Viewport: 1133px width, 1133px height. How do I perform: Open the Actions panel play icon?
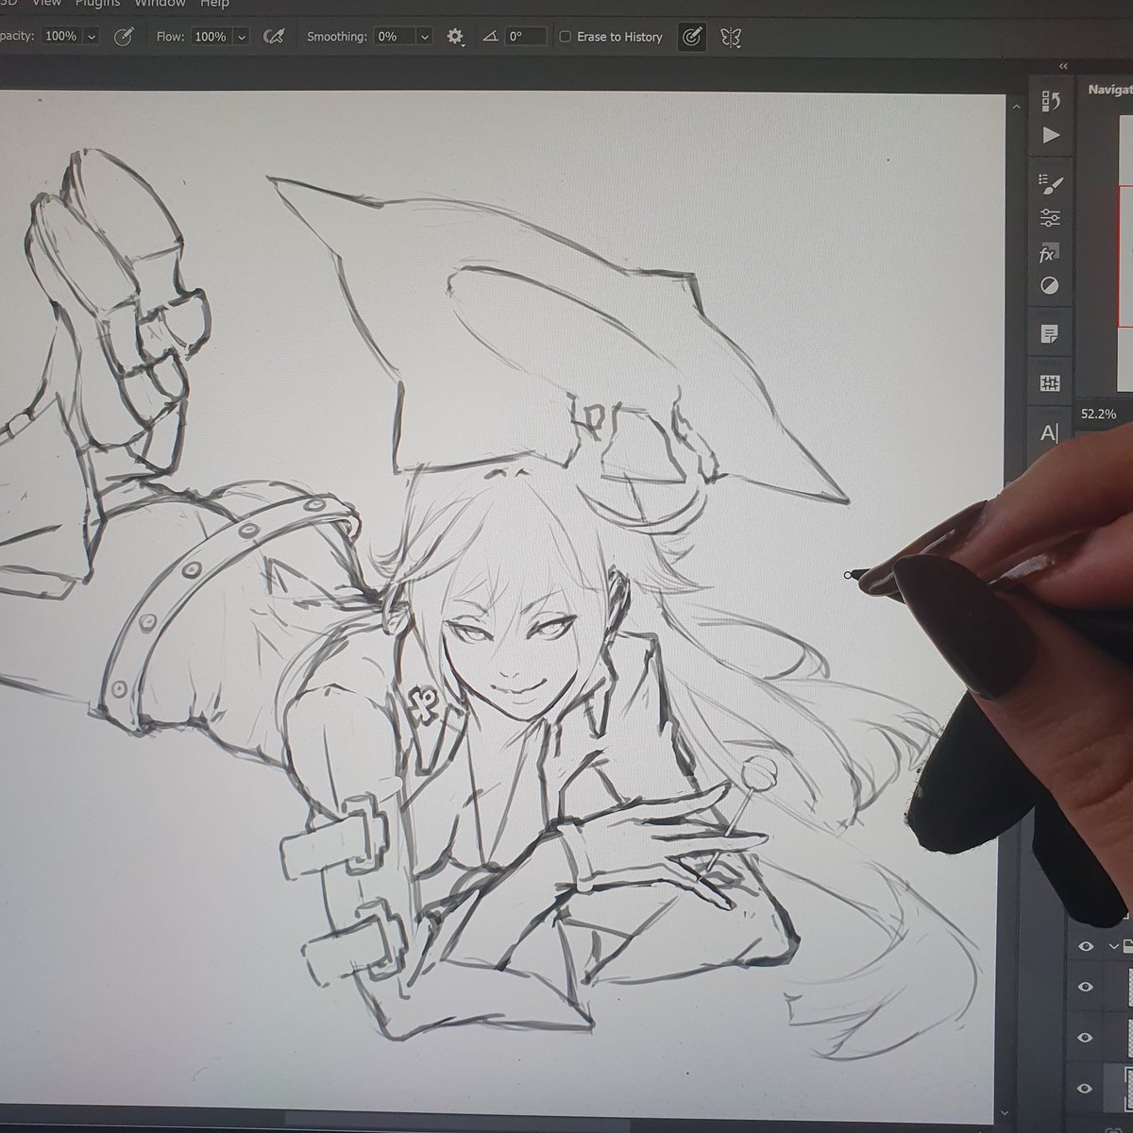[x=1050, y=135]
